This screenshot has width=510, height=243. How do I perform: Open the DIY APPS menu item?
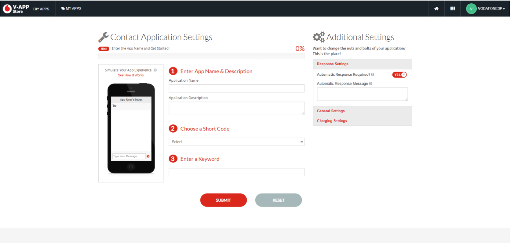tap(41, 9)
